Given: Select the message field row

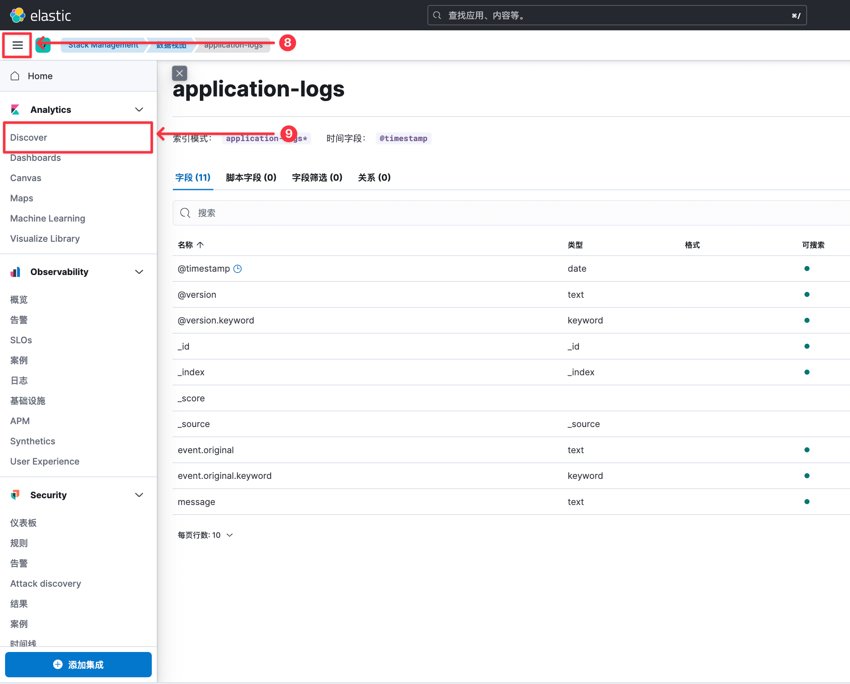Looking at the screenshot, I should pyautogui.click(x=511, y=502).
